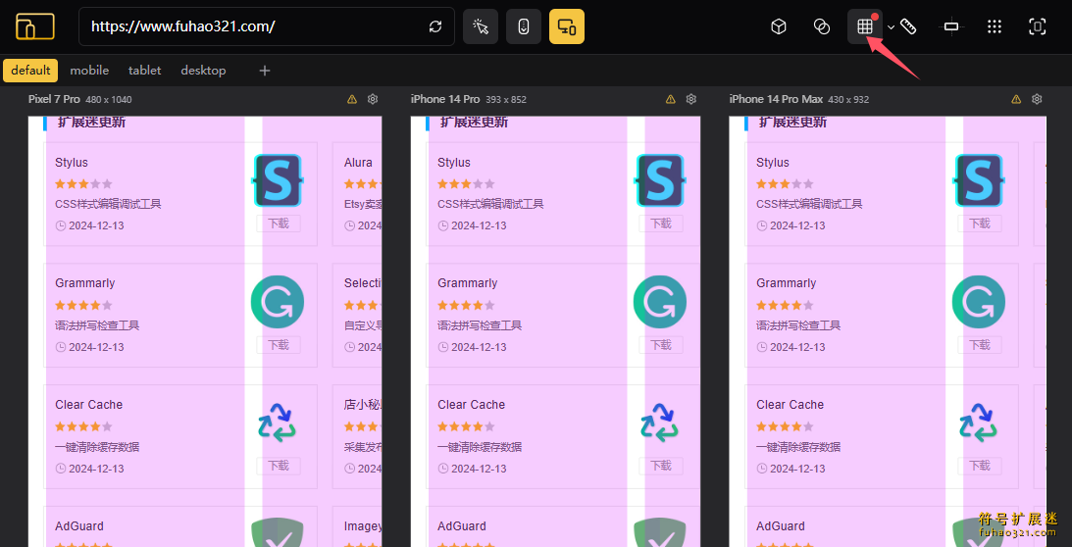Toggle the grid overlay icon
The width and height of the screenshot is (1072, 547).
865,26
